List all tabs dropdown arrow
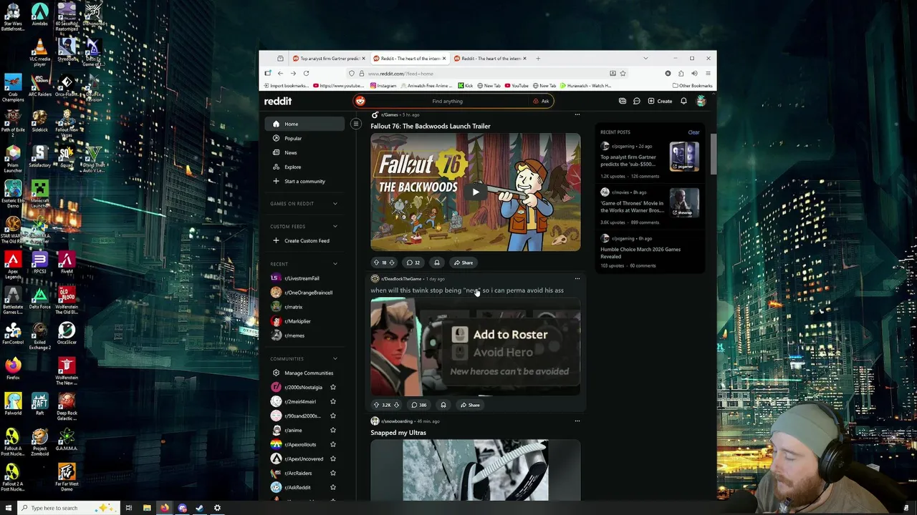 pyautogui.click(x=645, y=59)
